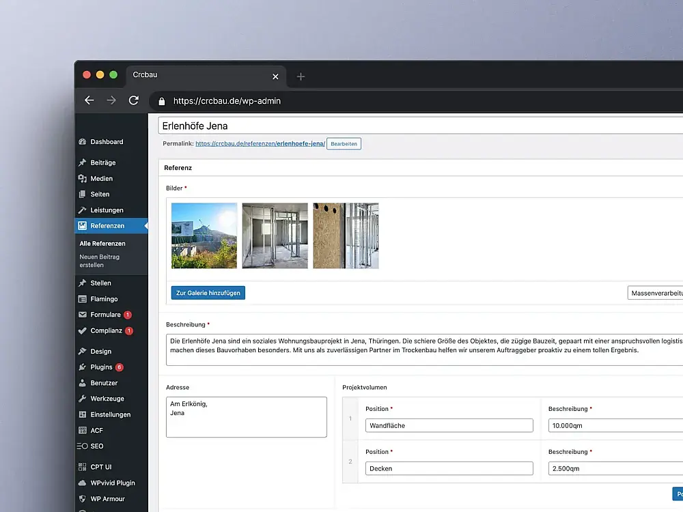Click the Leistungen wrench icon

click(83, 210)
